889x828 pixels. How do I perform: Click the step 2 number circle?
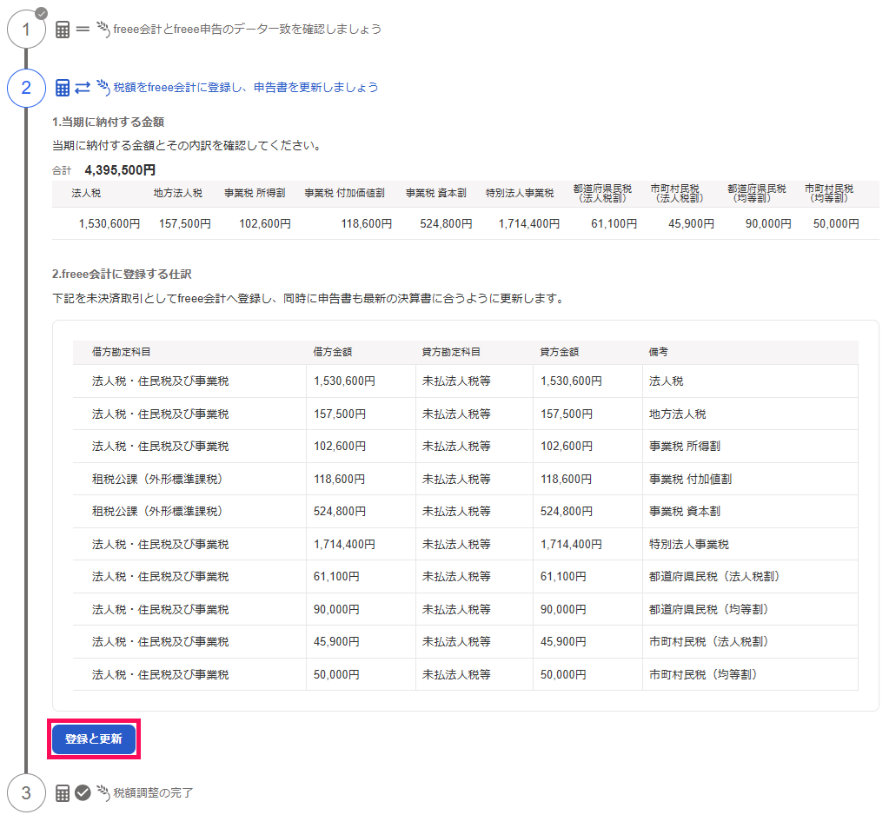[26, 88]
